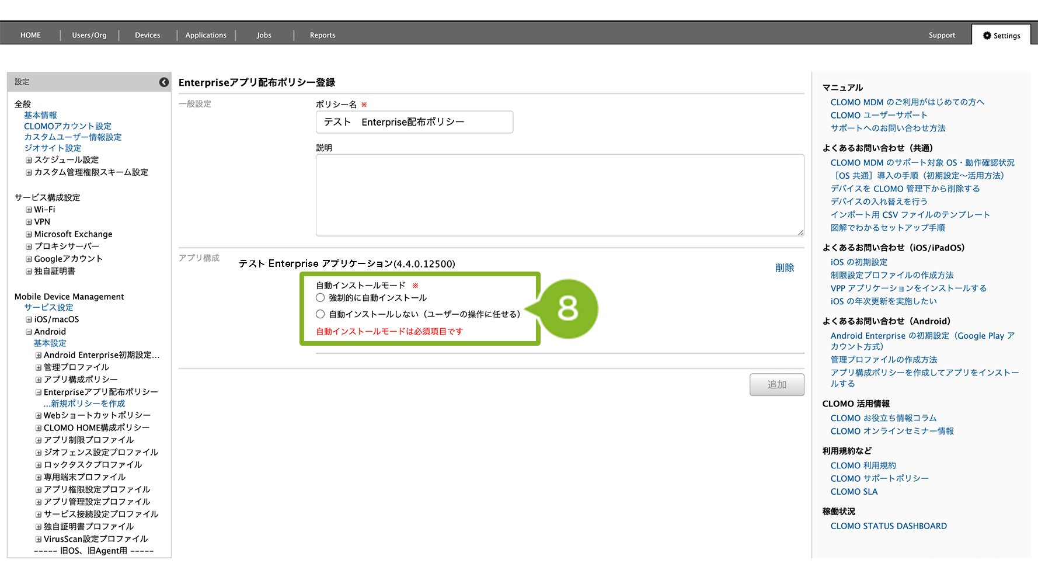
Task: Open the Devices menu
Action: (x=147, y=36)
